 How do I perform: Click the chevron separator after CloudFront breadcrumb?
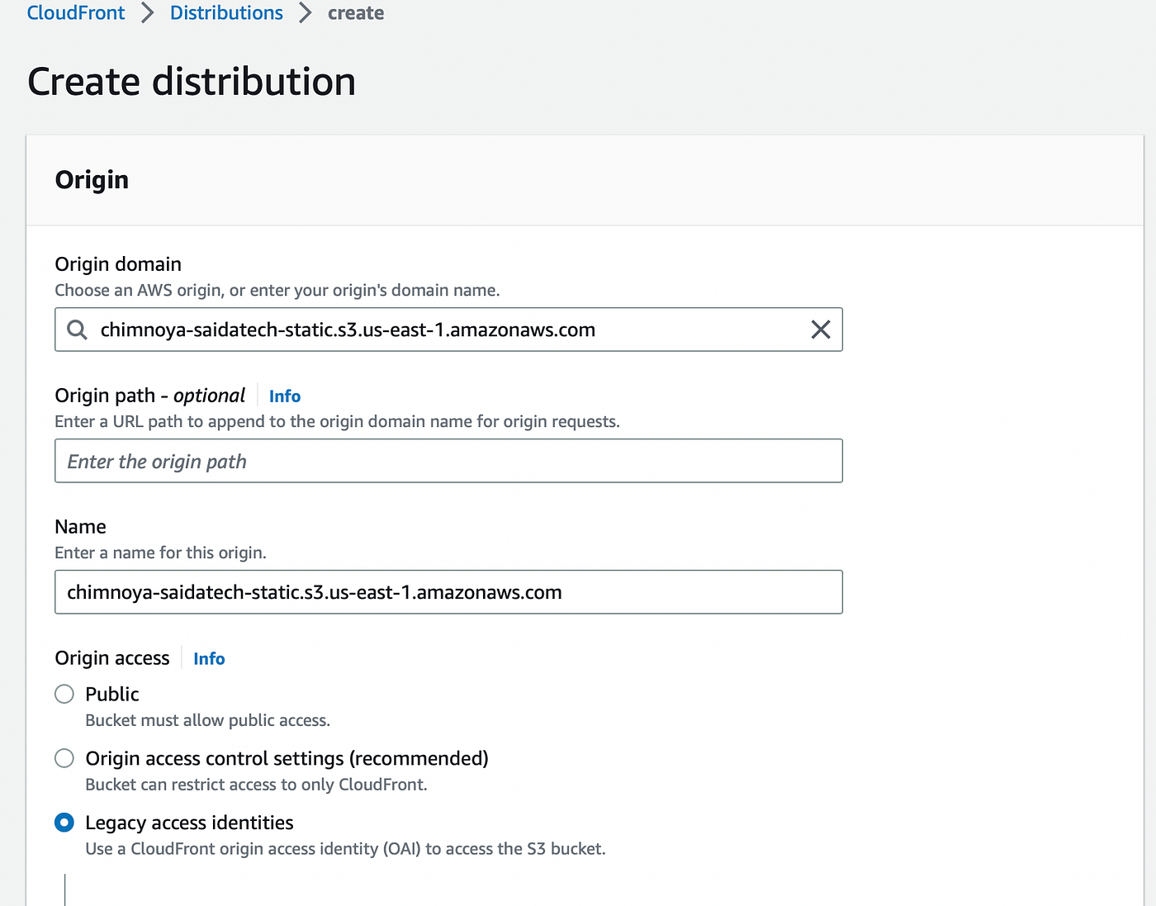148,13
